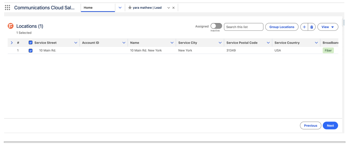Switch to yara mathew Lead tab
The width and height of the screenshot is (349, 145).
click(x=147, y=8)
